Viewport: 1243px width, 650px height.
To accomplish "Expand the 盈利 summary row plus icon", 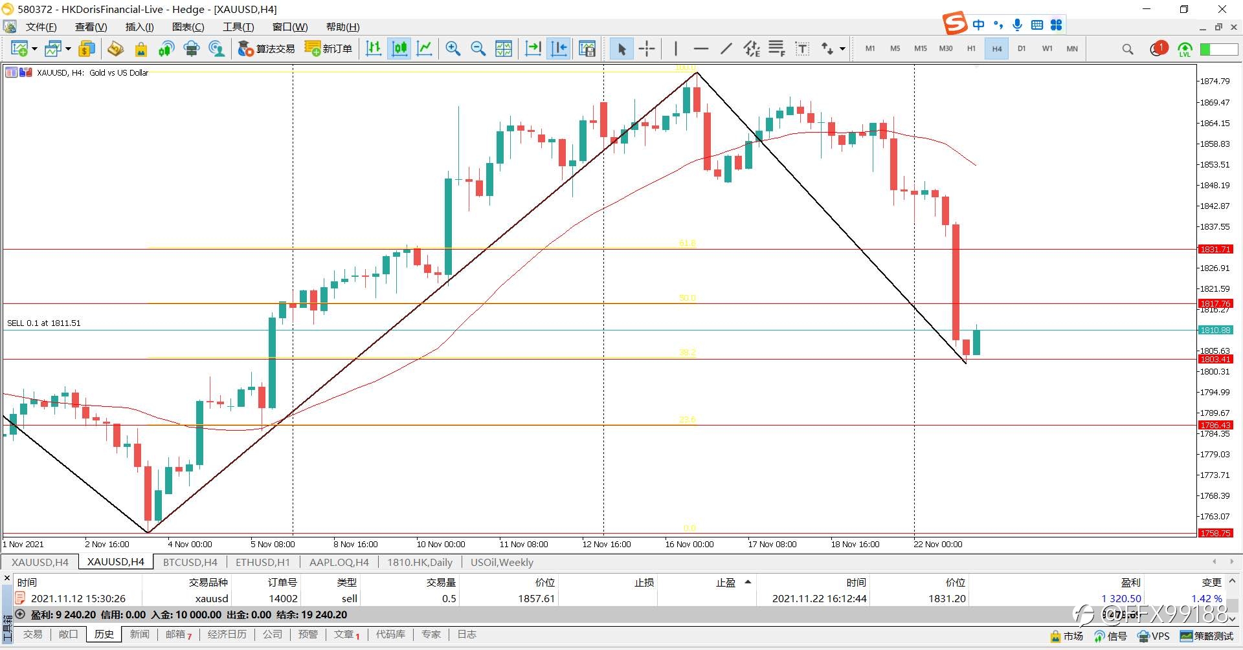I will (x=20, y=614).
